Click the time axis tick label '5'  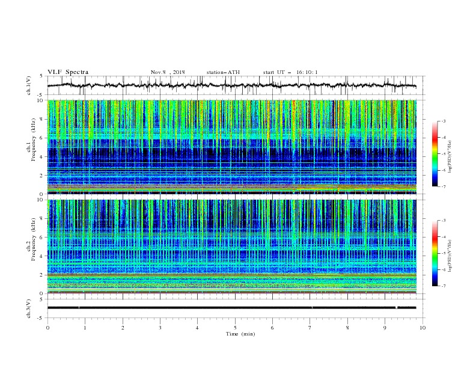235,328
